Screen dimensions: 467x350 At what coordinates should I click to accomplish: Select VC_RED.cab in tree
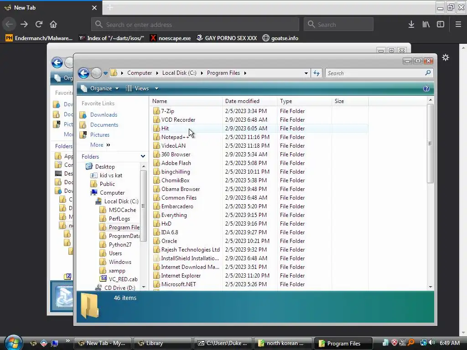point(123,279)
